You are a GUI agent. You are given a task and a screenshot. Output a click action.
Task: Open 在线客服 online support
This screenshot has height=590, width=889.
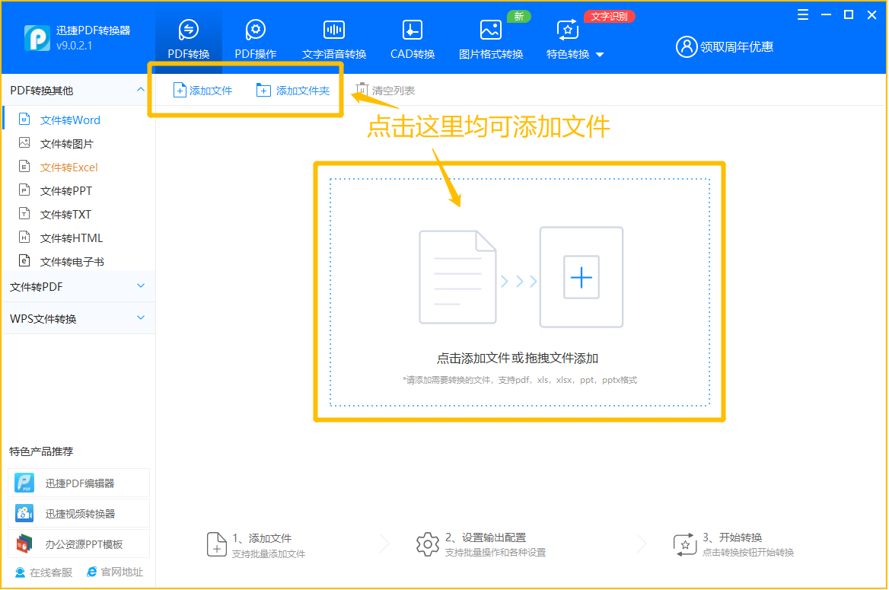[43, 572]
